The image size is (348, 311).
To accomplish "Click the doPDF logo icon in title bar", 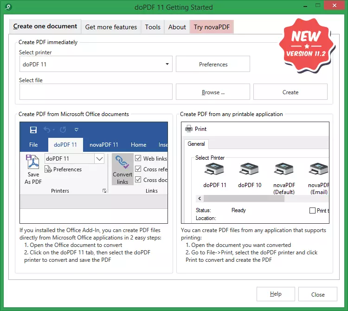I will point(8,7).
